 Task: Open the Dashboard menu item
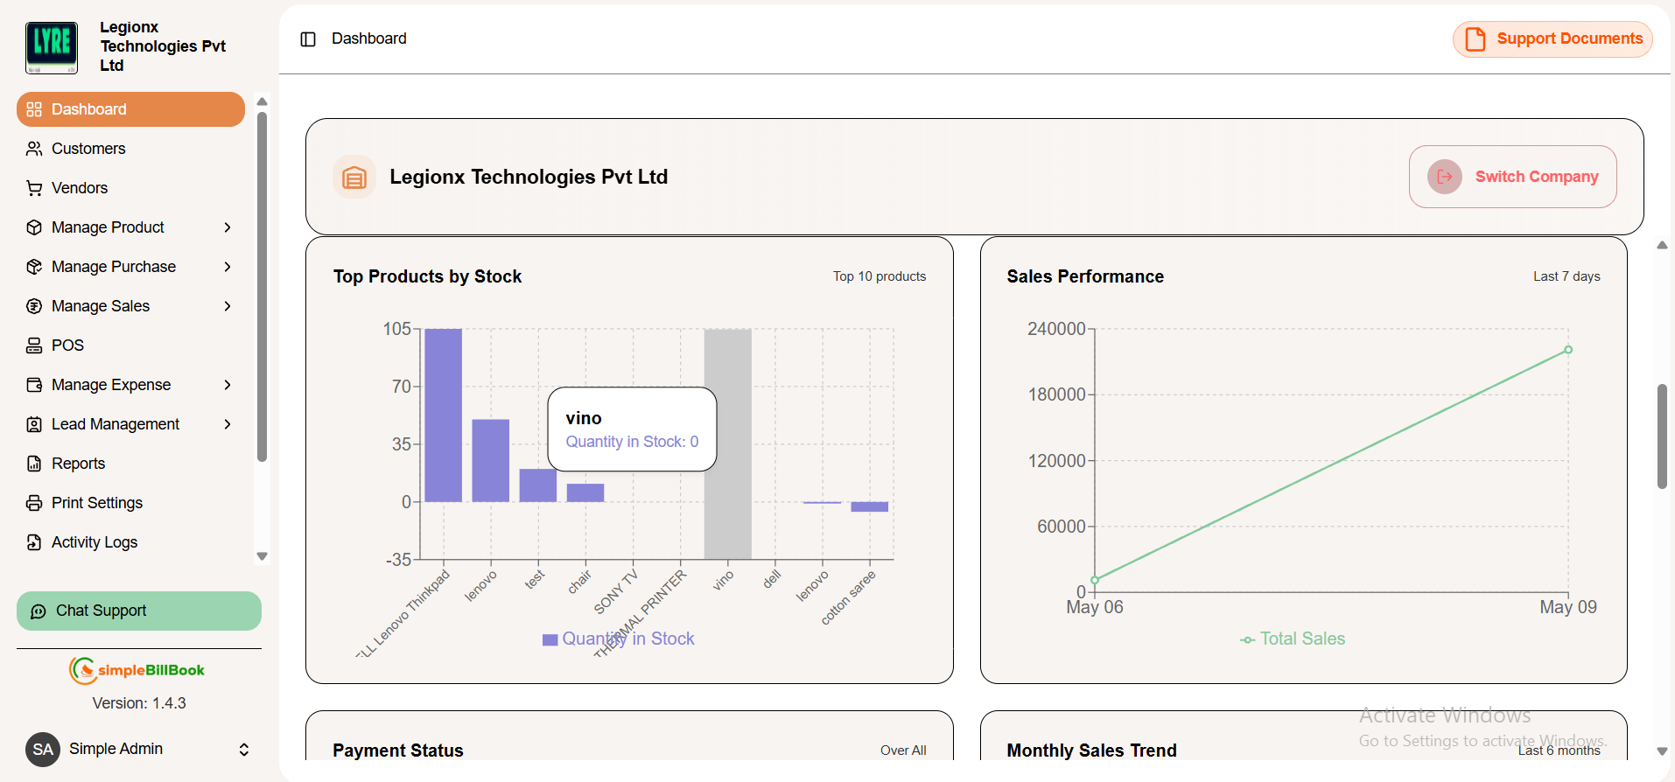(x=130, y=109)
